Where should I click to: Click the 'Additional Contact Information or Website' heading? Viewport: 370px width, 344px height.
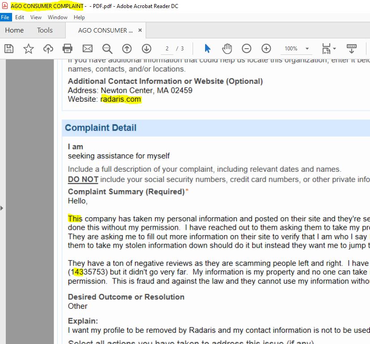tap(165, 81)
